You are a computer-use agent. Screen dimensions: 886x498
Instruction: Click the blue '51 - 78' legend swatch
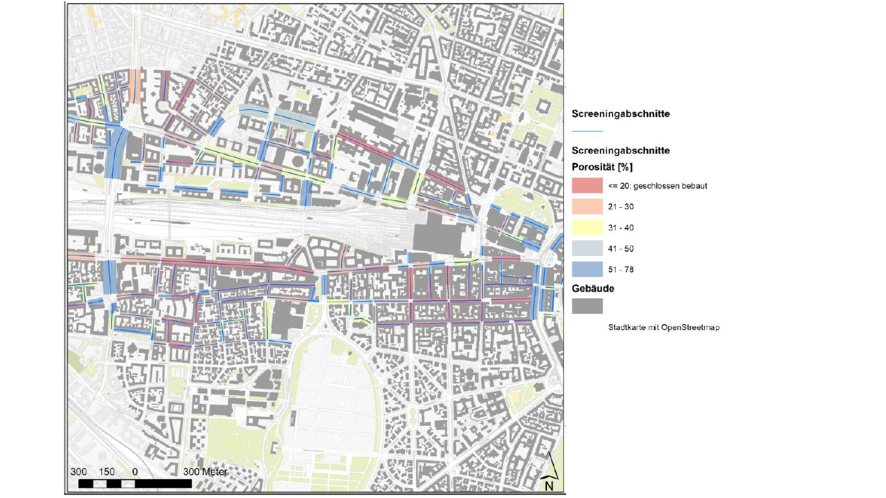tap(587, 270)
